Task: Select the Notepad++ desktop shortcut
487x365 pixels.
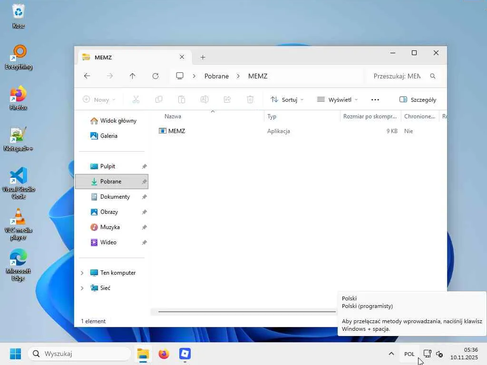Action: click(x=19, y=139)
